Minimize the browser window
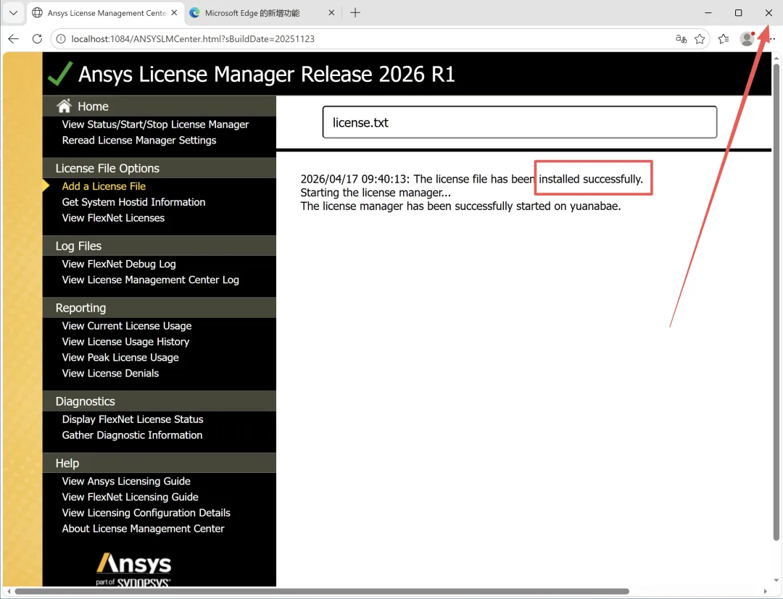The width and height of the screenshot is (783, 599). pyautogui.click(x=708, y=13)
